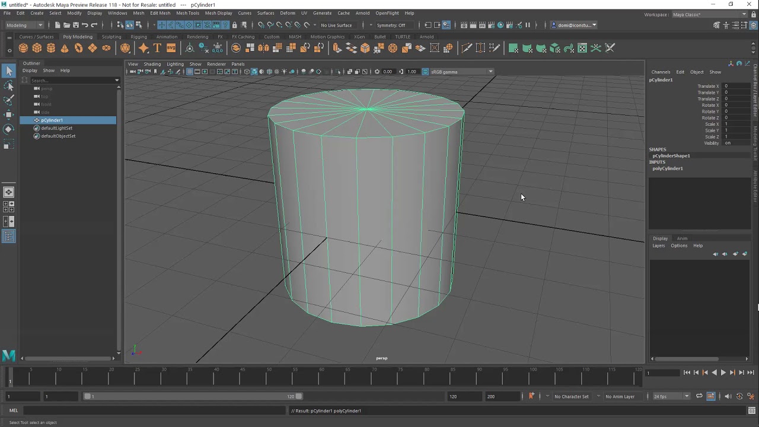
Task: Toggle select by object type mode
Action: [129, 25]
